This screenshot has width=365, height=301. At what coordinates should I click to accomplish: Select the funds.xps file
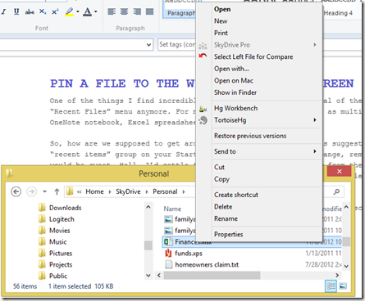[x=189, y=254]
